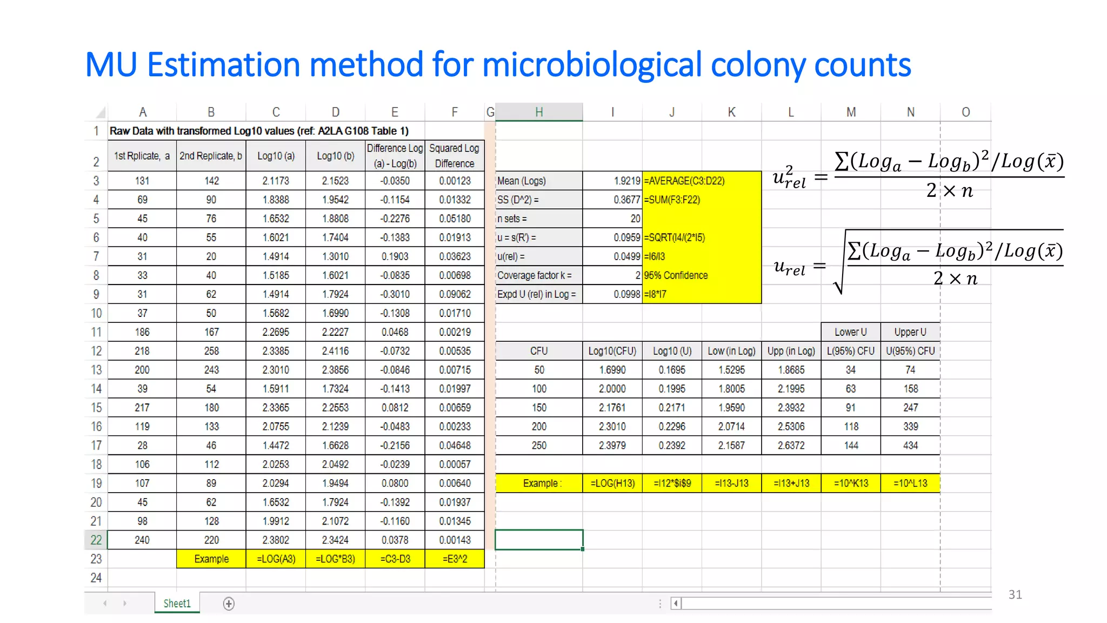Viewport: 1107px width, 623px height.
Task: Select the column I header
Action: click(612, 112)
